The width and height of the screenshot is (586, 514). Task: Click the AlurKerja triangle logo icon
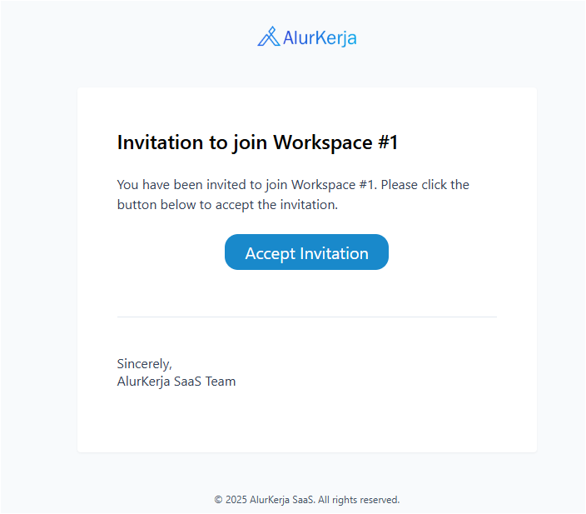pos(268,37)
